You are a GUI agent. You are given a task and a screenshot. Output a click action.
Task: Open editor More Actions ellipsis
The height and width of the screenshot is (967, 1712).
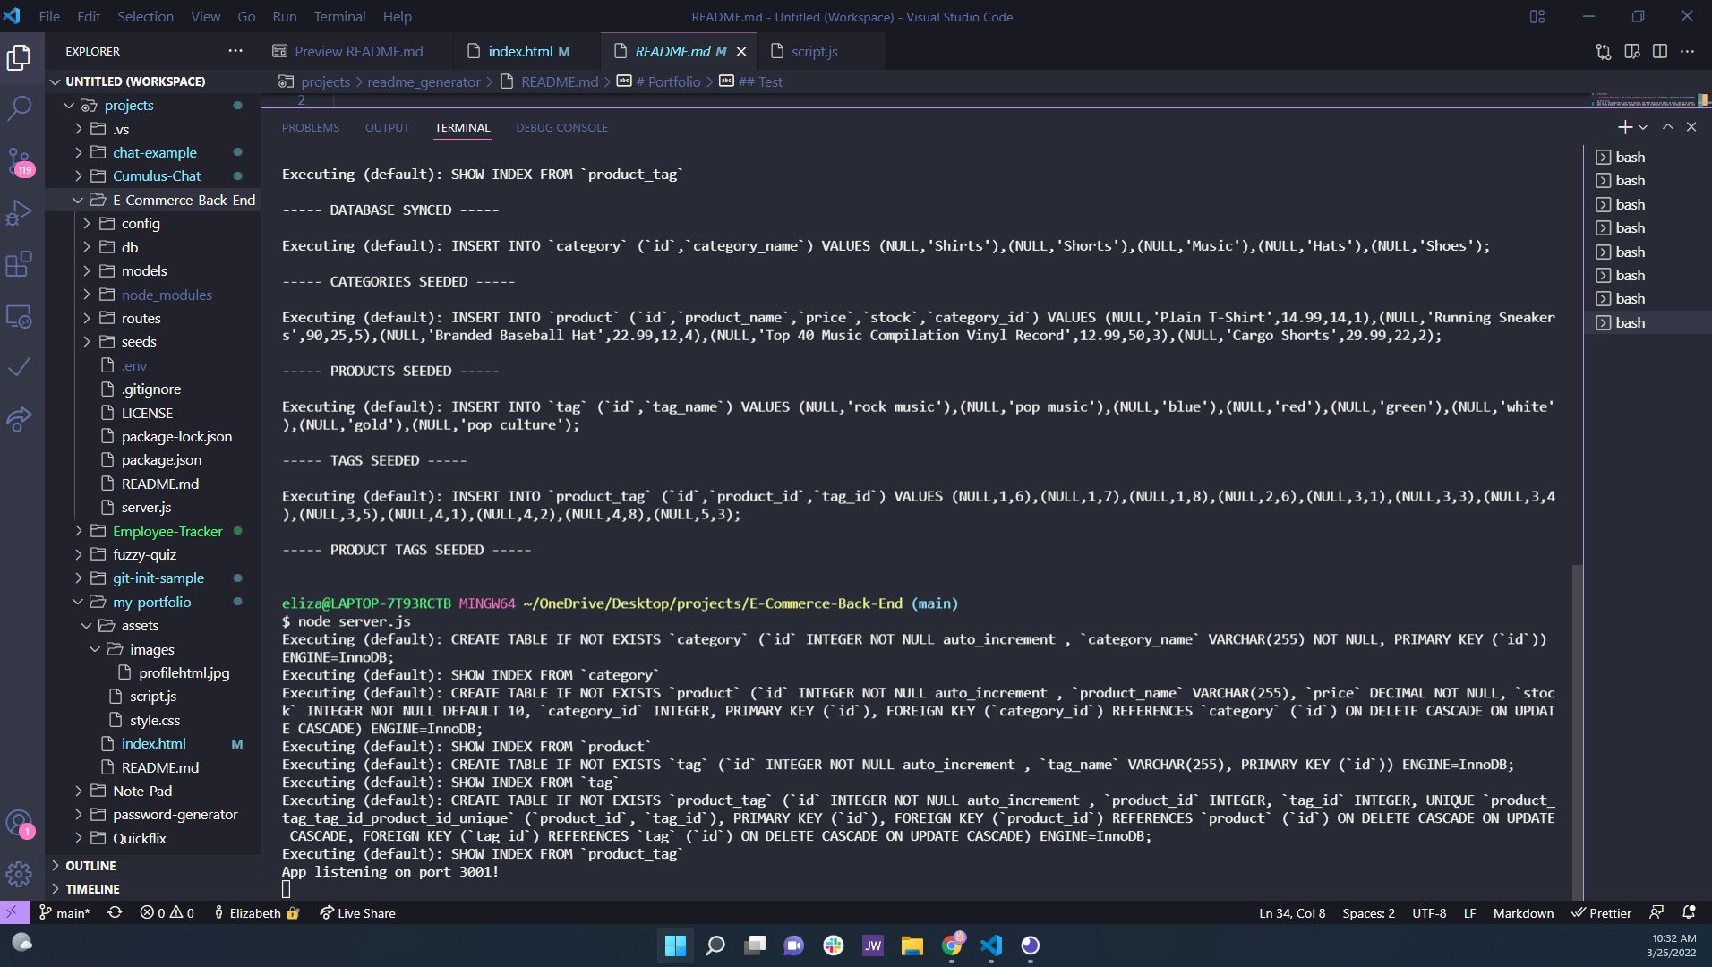[x=1688, y=52]
